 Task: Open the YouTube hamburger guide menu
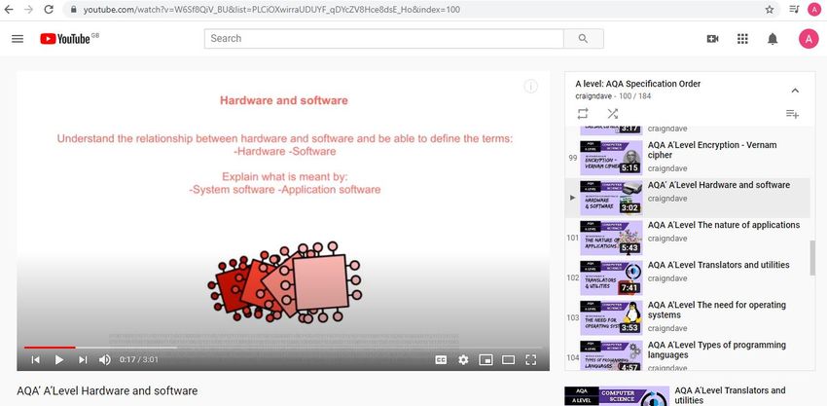(18, 39)
